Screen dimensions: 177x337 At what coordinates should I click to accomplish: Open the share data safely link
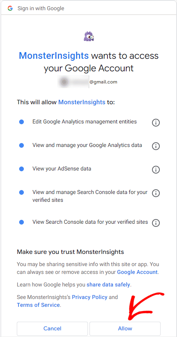(108, 285)
